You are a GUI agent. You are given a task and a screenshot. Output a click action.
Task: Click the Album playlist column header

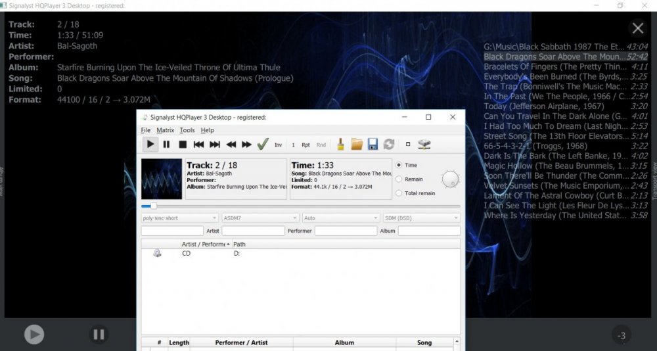tap(344, 342)
